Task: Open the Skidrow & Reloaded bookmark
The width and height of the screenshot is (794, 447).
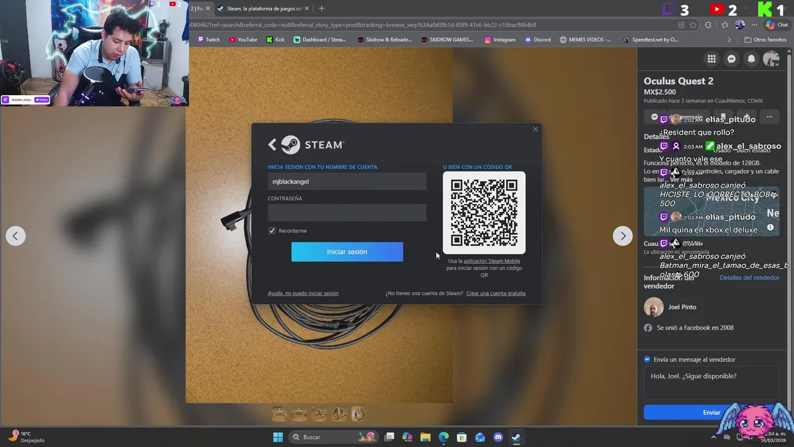Action: point(385,40)
